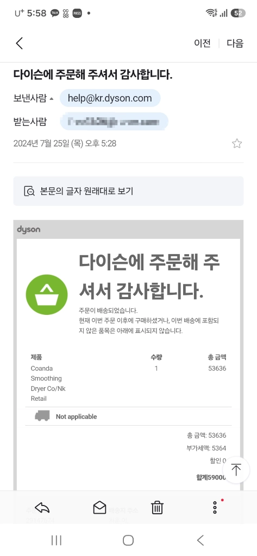Tap the 주문이 배송되었습니다 message
Screen dimensions: 257x556
click(x=108, y=311)
